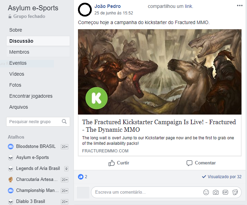Click the emoji smiley icon in comment box
The height and width of the screenshot is (205, 247).
pos(206,192)
